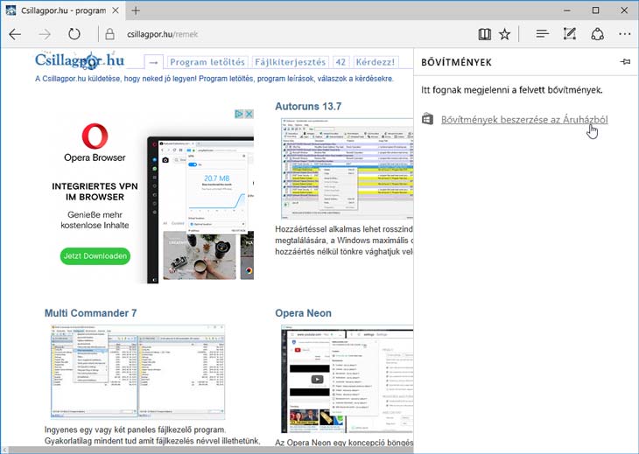Select the Program letöltés menu item
The width and height of the screenshot is (639, 454).
coord(207,62)
